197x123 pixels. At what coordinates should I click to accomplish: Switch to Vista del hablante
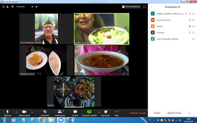coord(131,6)
